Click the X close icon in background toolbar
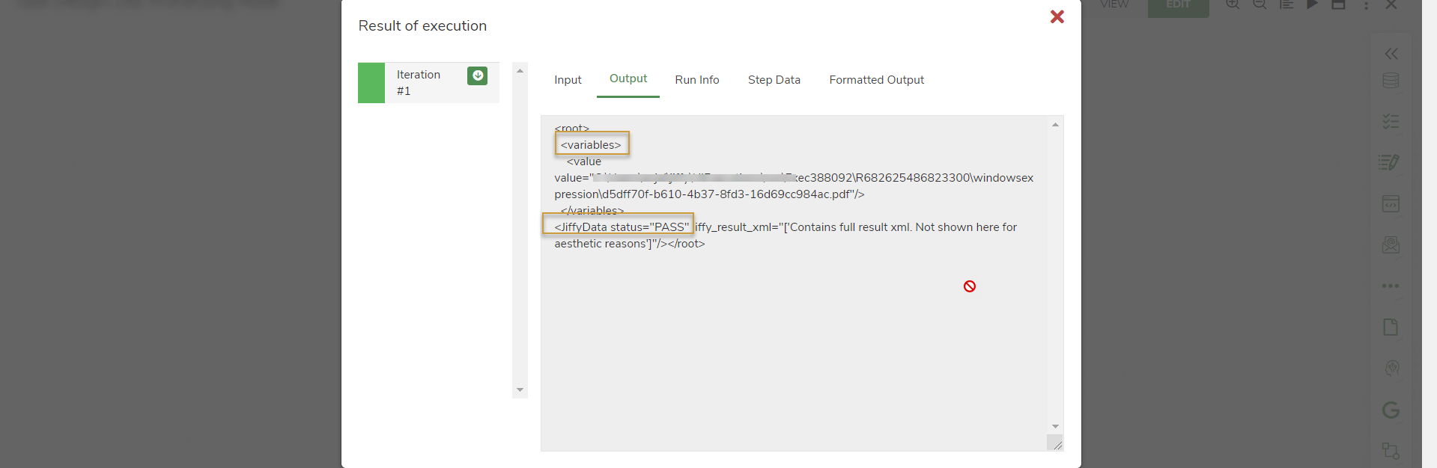 [1391, 4]
